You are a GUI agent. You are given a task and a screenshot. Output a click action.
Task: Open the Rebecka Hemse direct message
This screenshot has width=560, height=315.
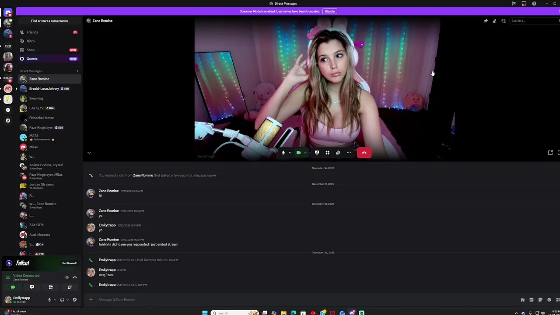coord(49,118)
